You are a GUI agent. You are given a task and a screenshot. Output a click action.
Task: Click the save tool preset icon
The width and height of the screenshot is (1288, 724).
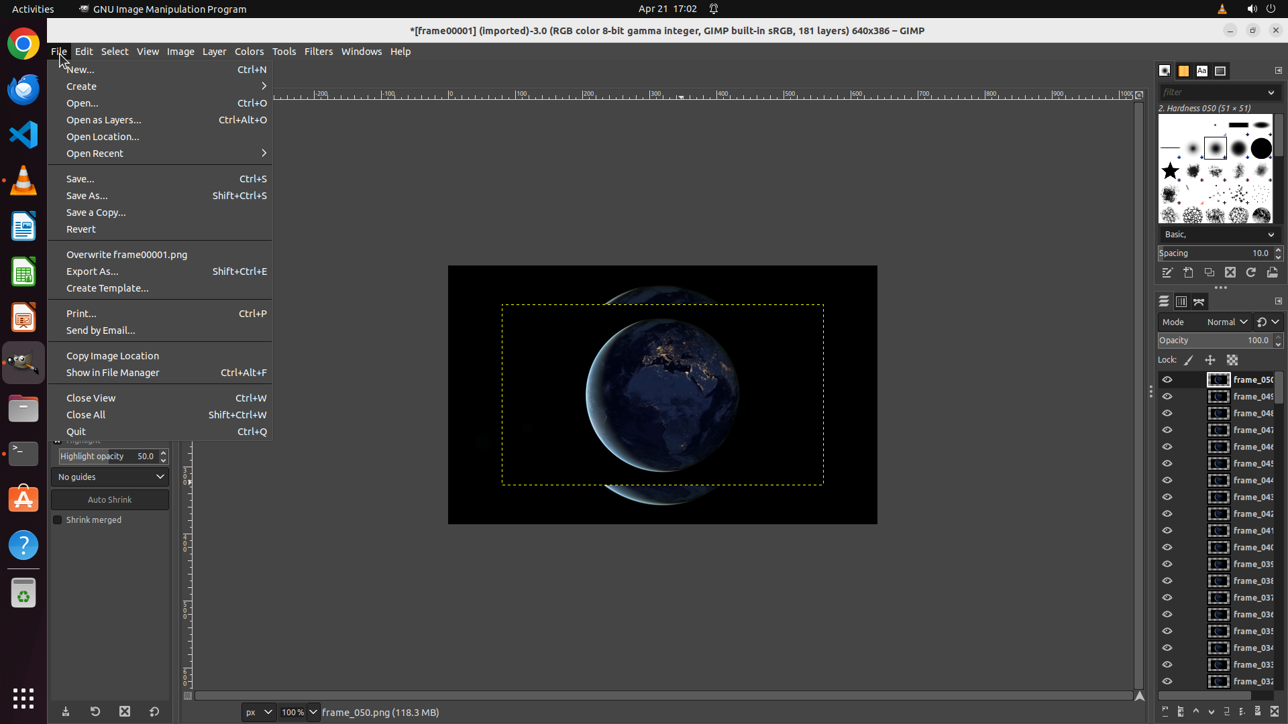(x=66, y=712)
